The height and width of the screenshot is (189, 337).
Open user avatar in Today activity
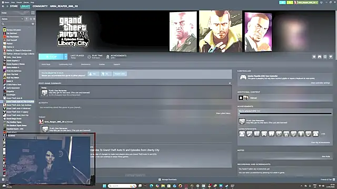click(x=41, y=122)
